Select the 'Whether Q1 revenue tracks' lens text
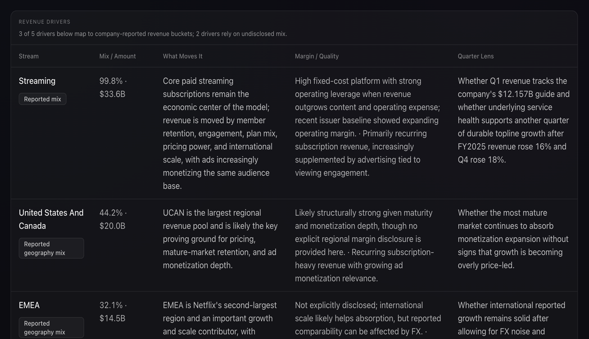The width and height of the screenshot is (589, 339). 513,120
